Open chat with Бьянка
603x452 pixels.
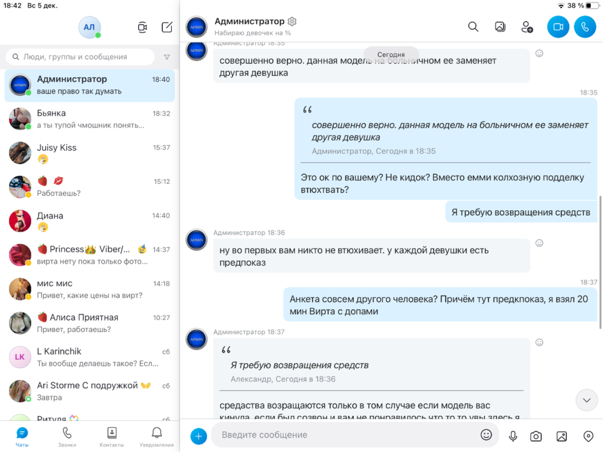pos(89,119)
